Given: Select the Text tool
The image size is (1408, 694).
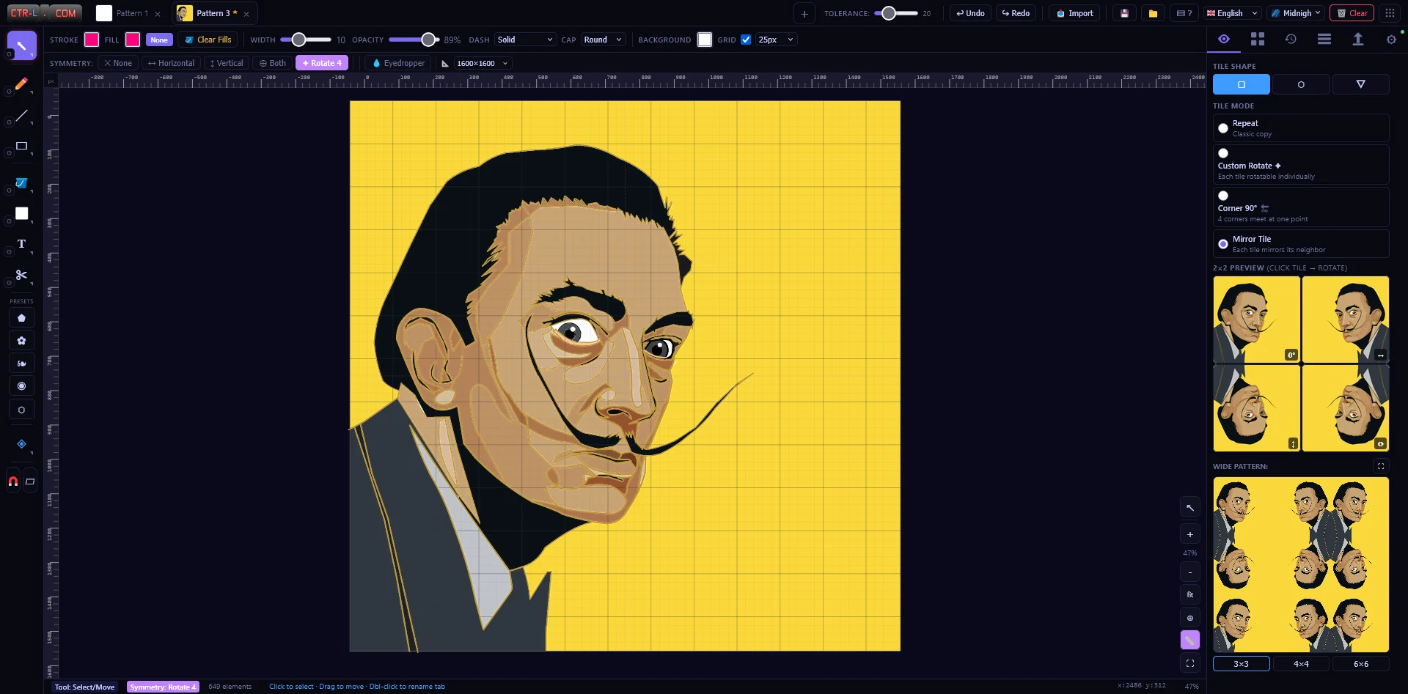Looking at the screenshot, I should tap(21, 244).
